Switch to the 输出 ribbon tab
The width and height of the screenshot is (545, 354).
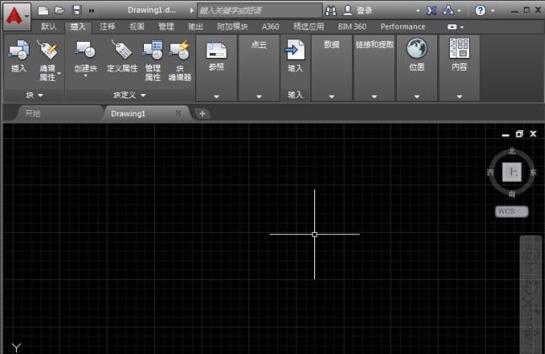(x=195, y=27)
